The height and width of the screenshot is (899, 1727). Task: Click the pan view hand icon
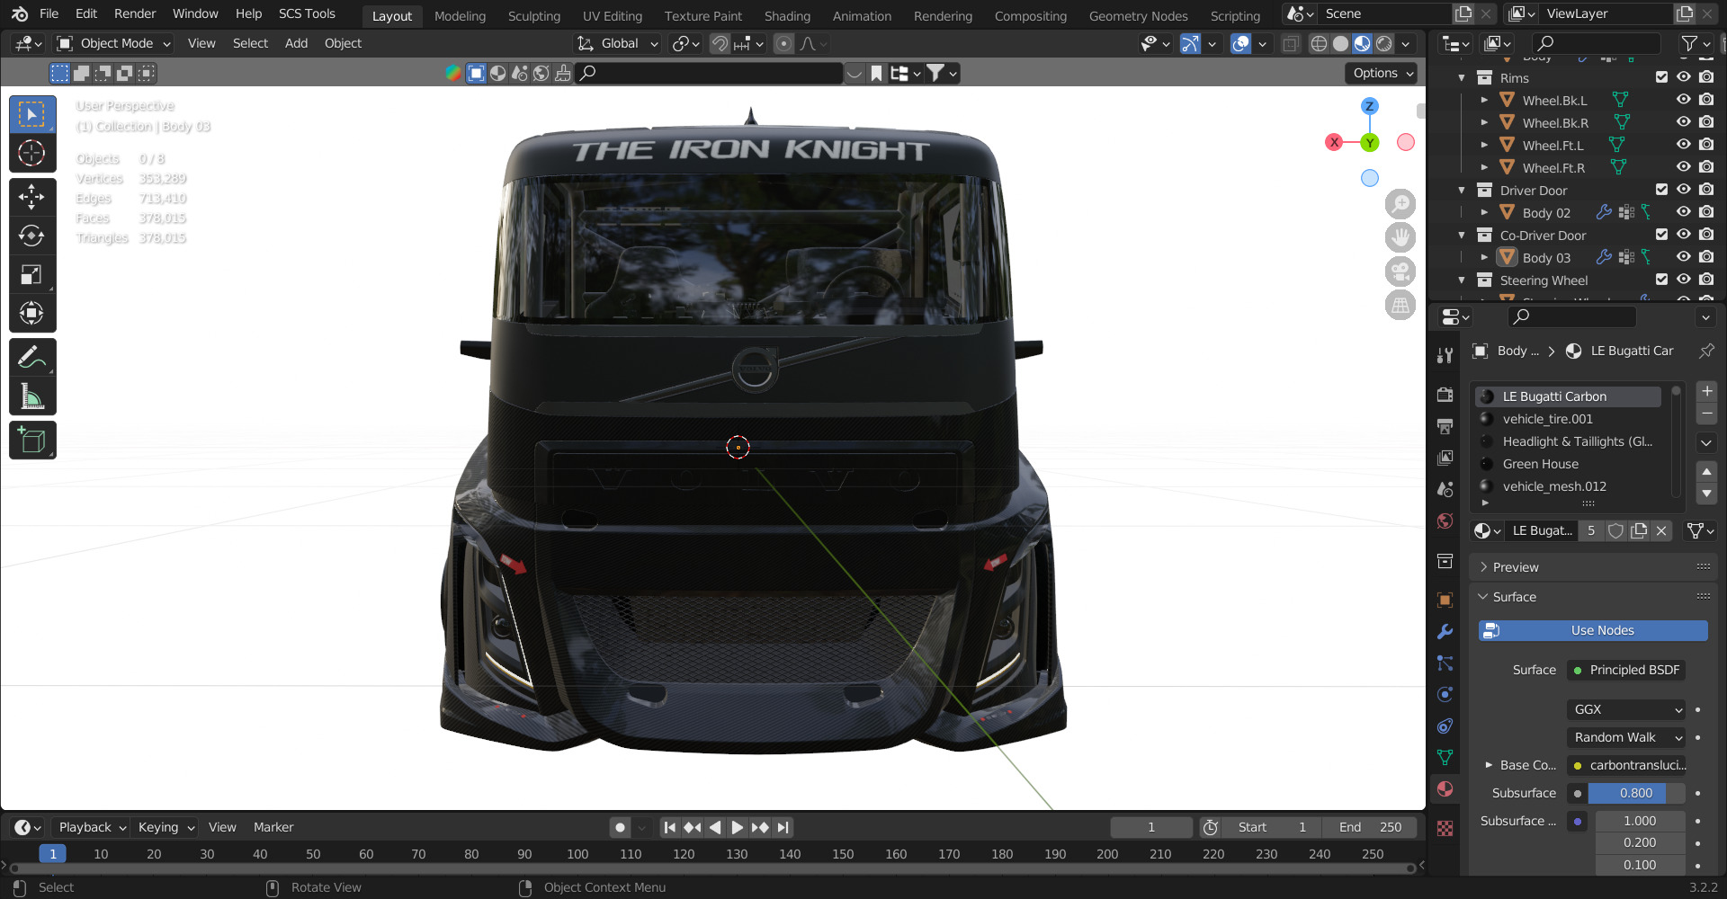tap(1400, 237)
